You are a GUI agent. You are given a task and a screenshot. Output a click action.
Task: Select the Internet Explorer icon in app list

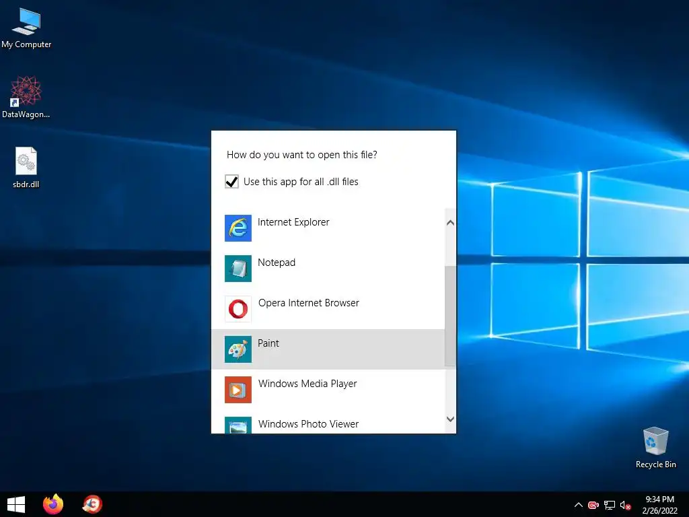tap(238, 228)
